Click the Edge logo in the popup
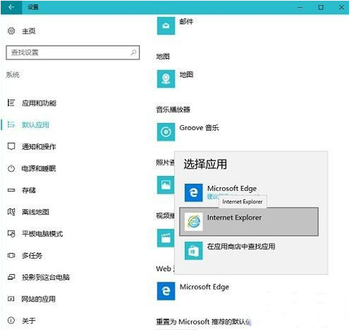 click(193, 192)
